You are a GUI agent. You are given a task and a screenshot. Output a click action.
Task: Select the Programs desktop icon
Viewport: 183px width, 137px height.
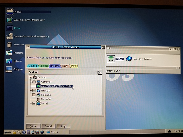click(x=9, y=53)
